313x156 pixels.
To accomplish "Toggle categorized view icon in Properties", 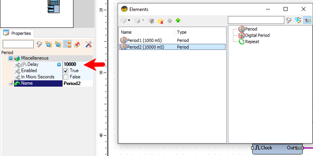I will 67,44.
